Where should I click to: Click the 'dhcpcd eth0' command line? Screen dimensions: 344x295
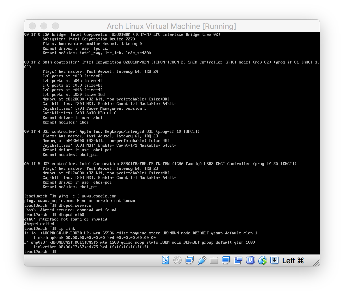[54, 215]
